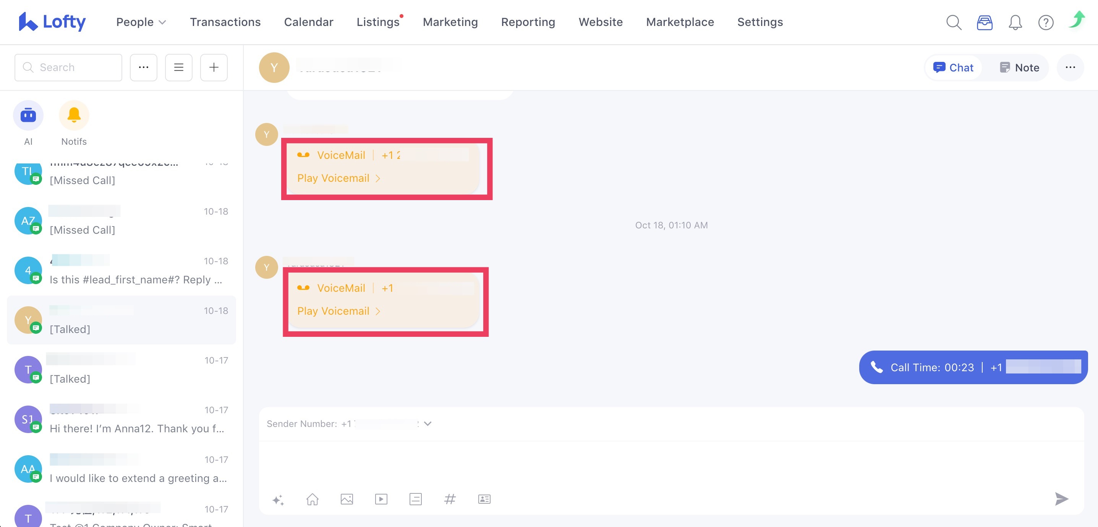1098x527 pixels.
Task: Expand the People menu dropdown
Action: pyautogui.click(x=141, y=22)
